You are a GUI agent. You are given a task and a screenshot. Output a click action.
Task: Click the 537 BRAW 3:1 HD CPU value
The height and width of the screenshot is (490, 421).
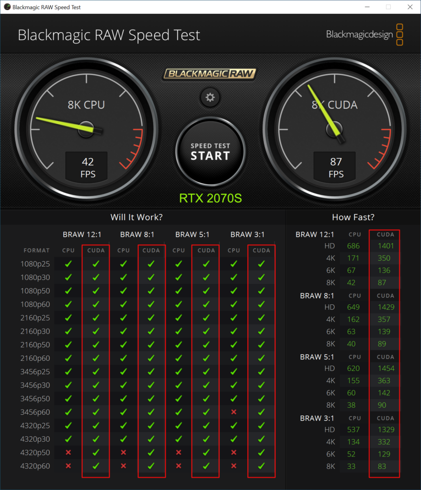point(353,430)
